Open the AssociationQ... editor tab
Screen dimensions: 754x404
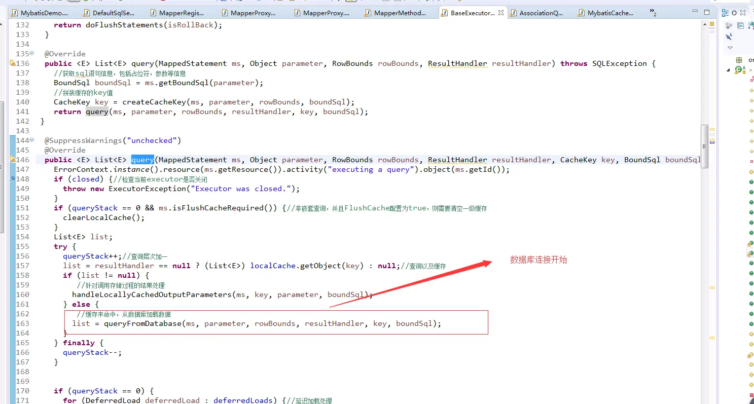(x=536, y=13)
